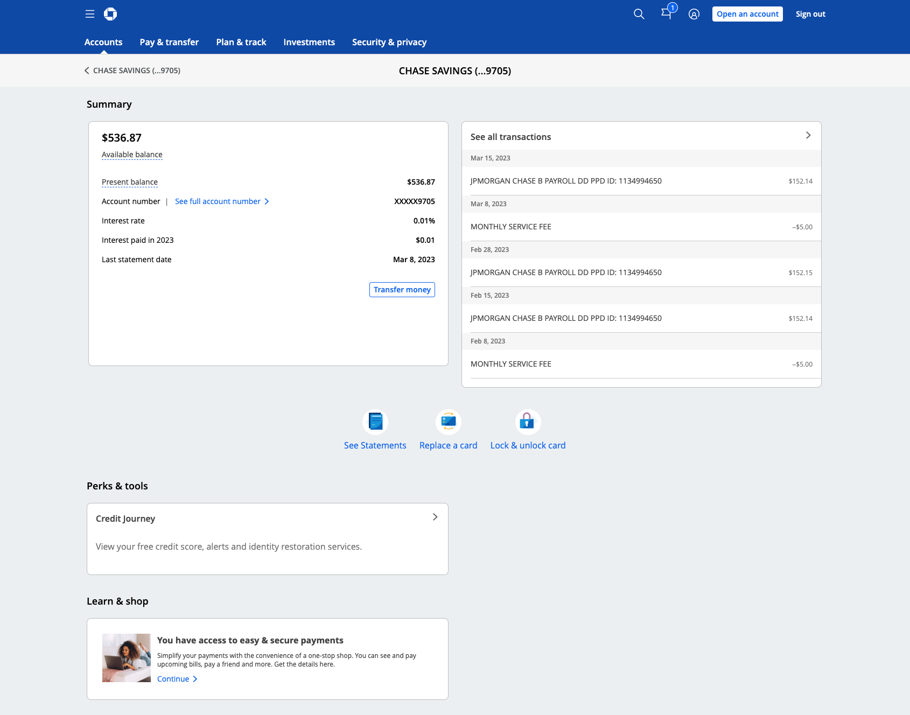Screen dimensions: 910x715
Task: Click masked account number XXXXX9705
Action: [x=414, y=201]
